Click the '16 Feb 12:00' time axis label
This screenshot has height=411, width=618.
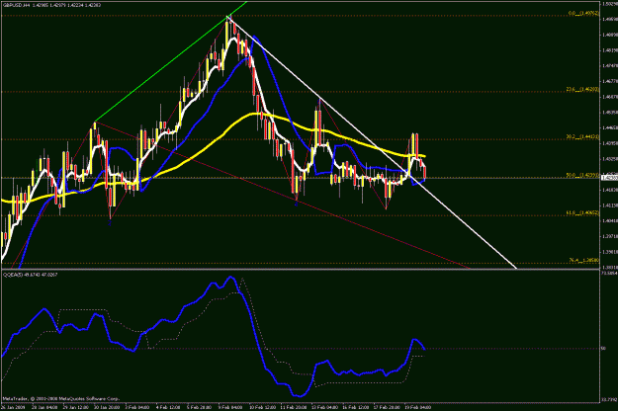point(356,407)
